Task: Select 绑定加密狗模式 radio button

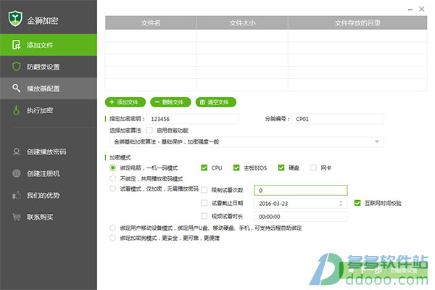Action: point(112,238)
